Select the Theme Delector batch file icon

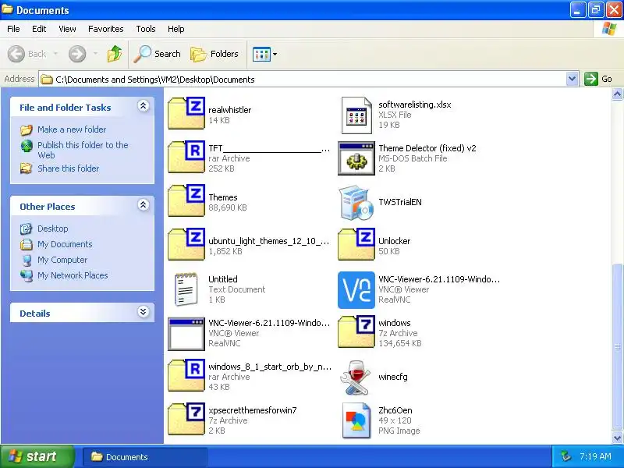point(356,159)
